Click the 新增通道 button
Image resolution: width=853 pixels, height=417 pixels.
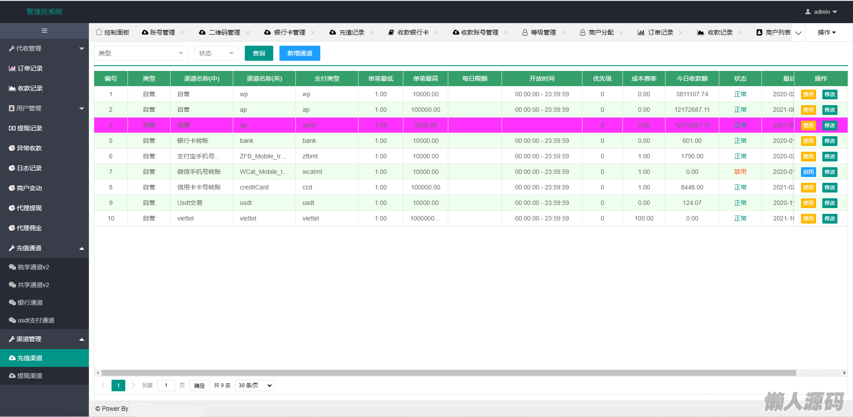tap(299, 53)
